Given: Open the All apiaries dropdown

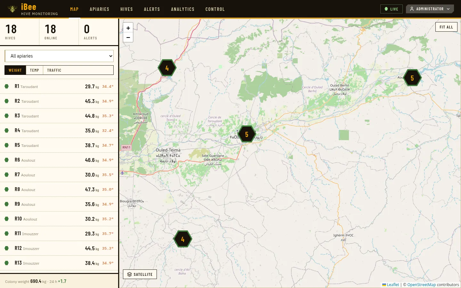Looking at the screenshot, I should 59,56.
